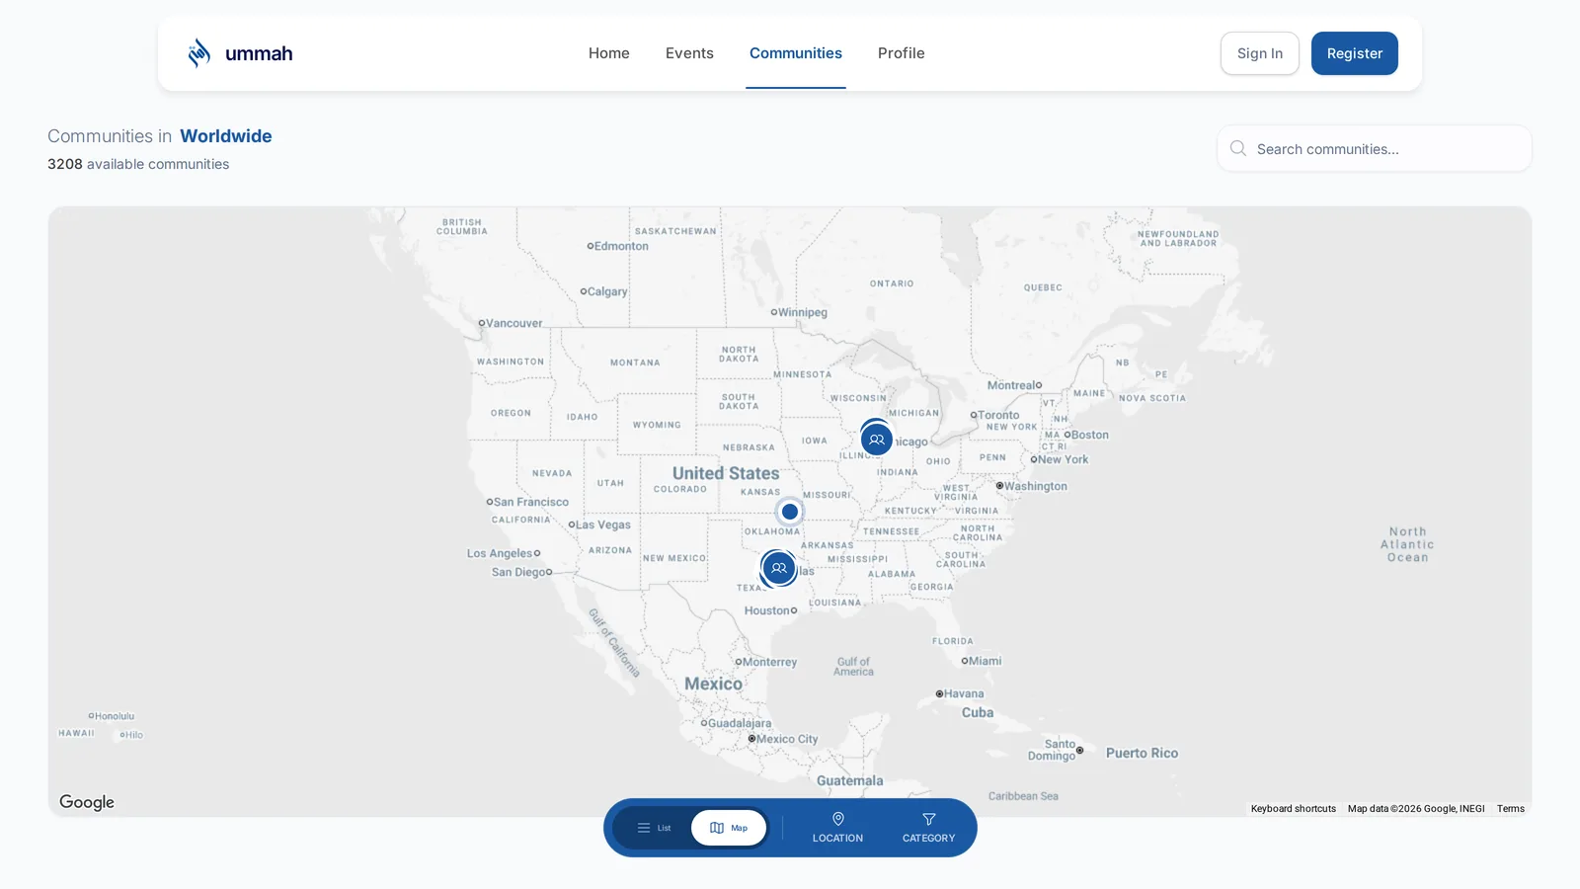Open the Category filter
1580x889 pixels.
tap(928, 828)
